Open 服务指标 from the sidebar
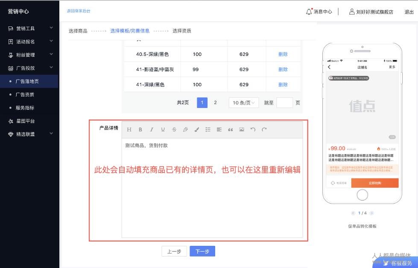This screenshot has height=268, width=418. tap(25, 108)
